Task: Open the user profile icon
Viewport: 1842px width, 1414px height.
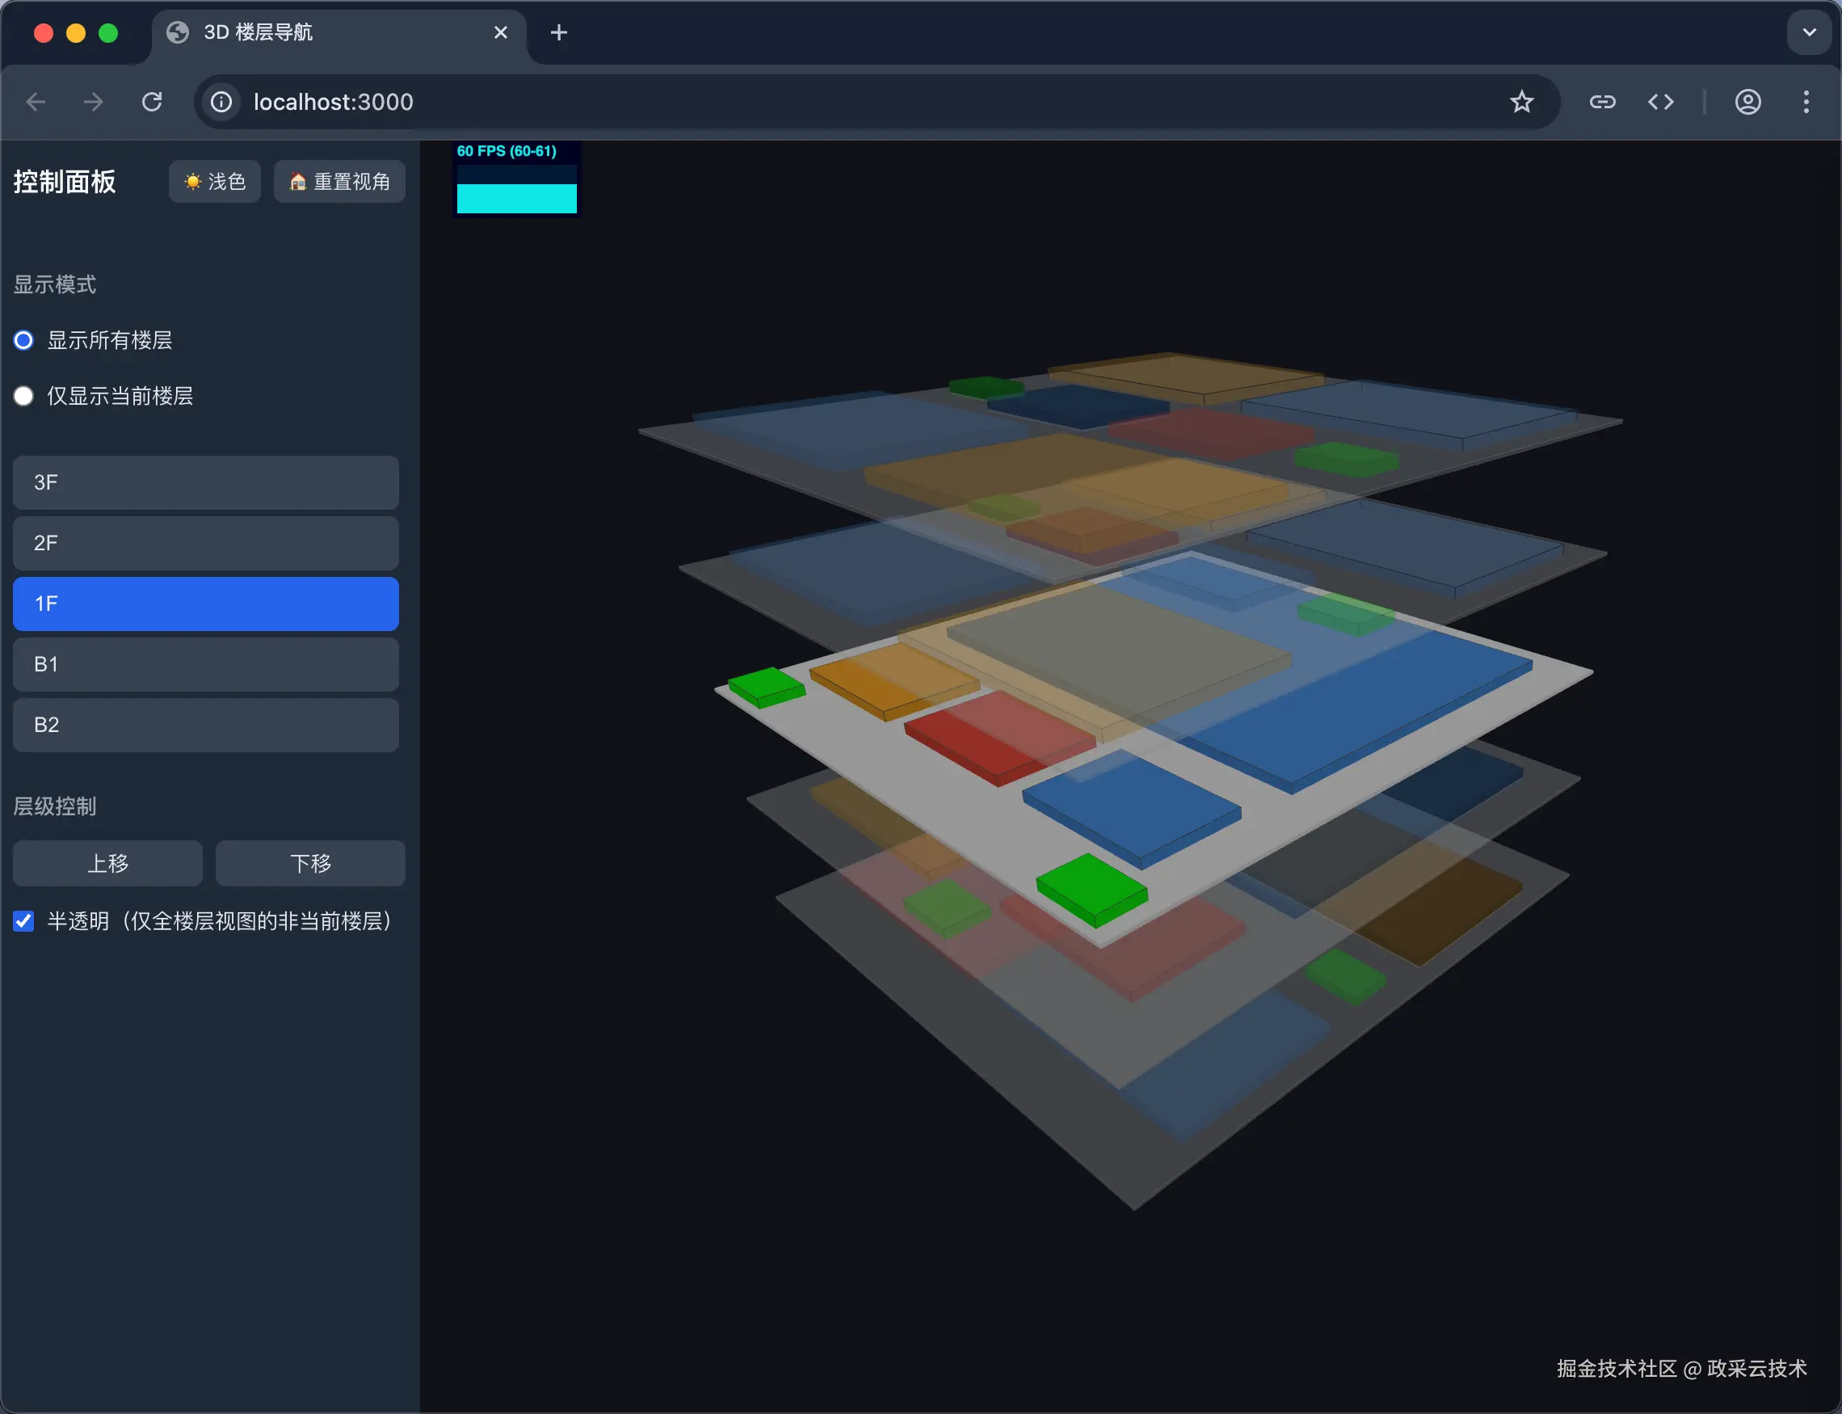Action: (1747, 102)
